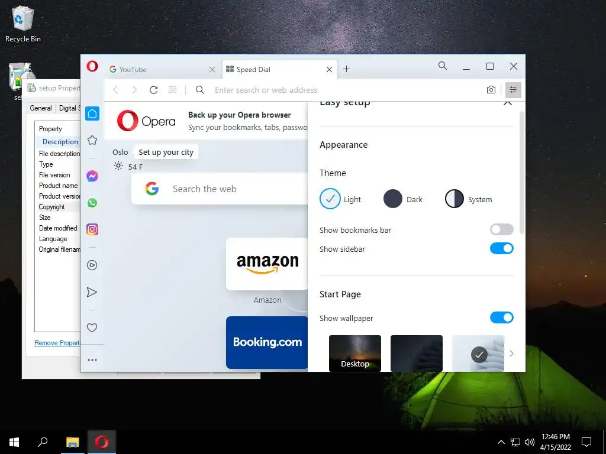The image size is (606, 454).
Task: Show hidden tray icons chevron
Action: pos(501,442)
